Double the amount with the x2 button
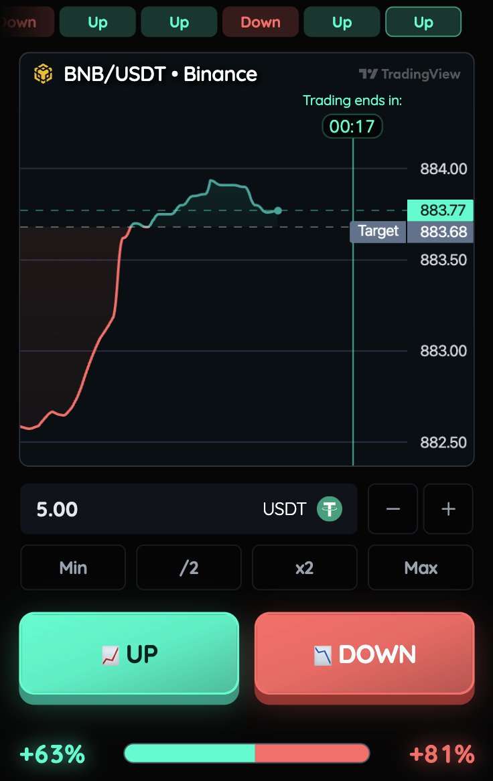This screenshot has height=781, width=493. [x=305, y=568]
